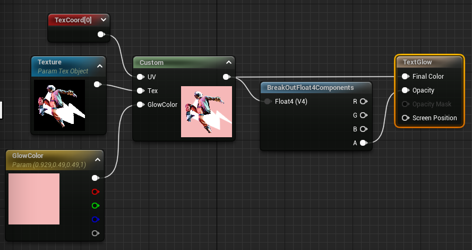The width and height of the screenshot is (472, 250).
Task: Collapse the GlowColor node preview
Action: point(98,159)
